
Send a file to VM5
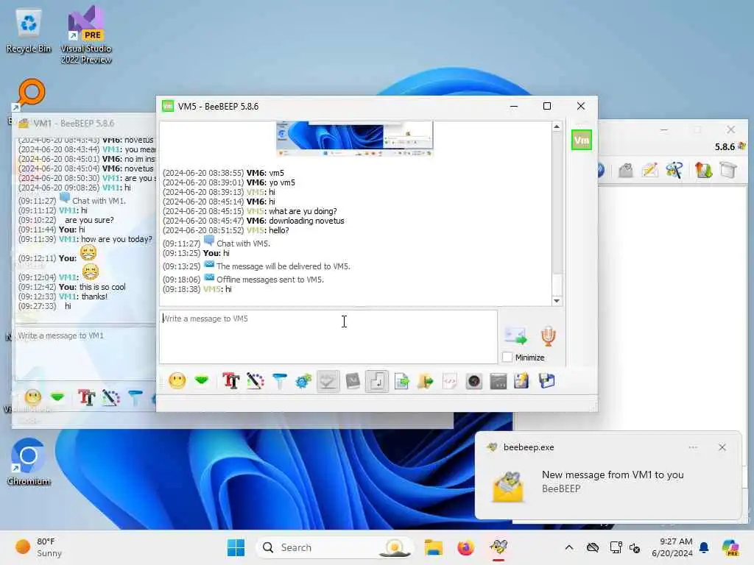pos(401,381)
